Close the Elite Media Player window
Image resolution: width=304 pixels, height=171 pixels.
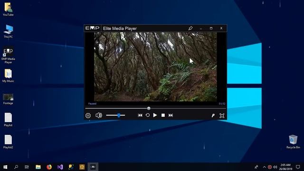coord(221,28)
